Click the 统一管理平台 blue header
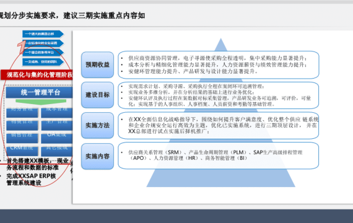Screen dimensions: 353x223 (39, 92)
